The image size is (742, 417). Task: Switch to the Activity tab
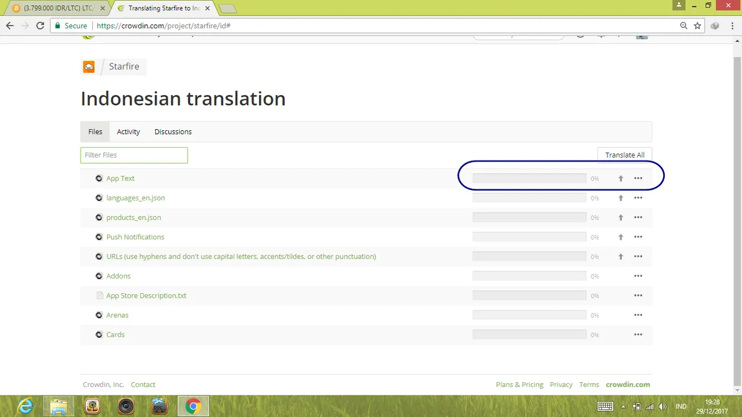click(x=128, y=131)
